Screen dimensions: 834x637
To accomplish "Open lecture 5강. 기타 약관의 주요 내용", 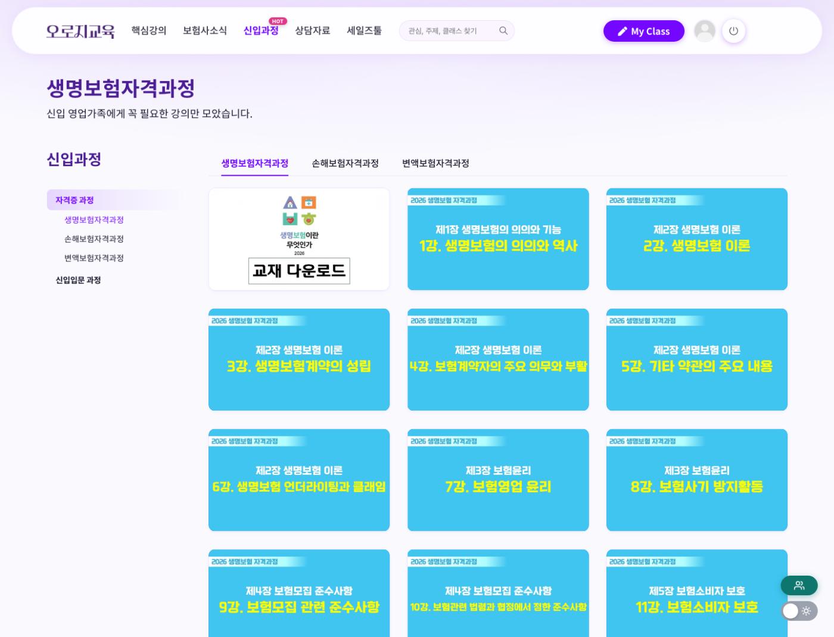I will (x=697, y=360).
